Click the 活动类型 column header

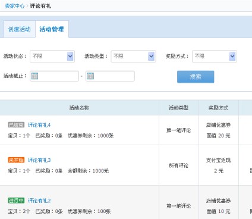(179, 108)
